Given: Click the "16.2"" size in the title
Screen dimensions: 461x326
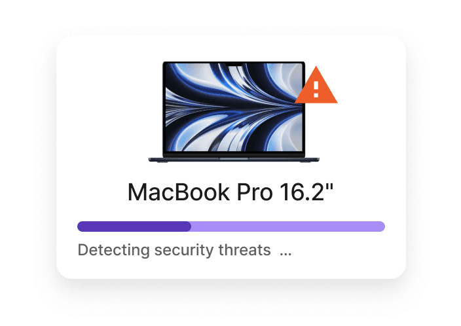Looking at the screenshot, I should pos(306,192).
